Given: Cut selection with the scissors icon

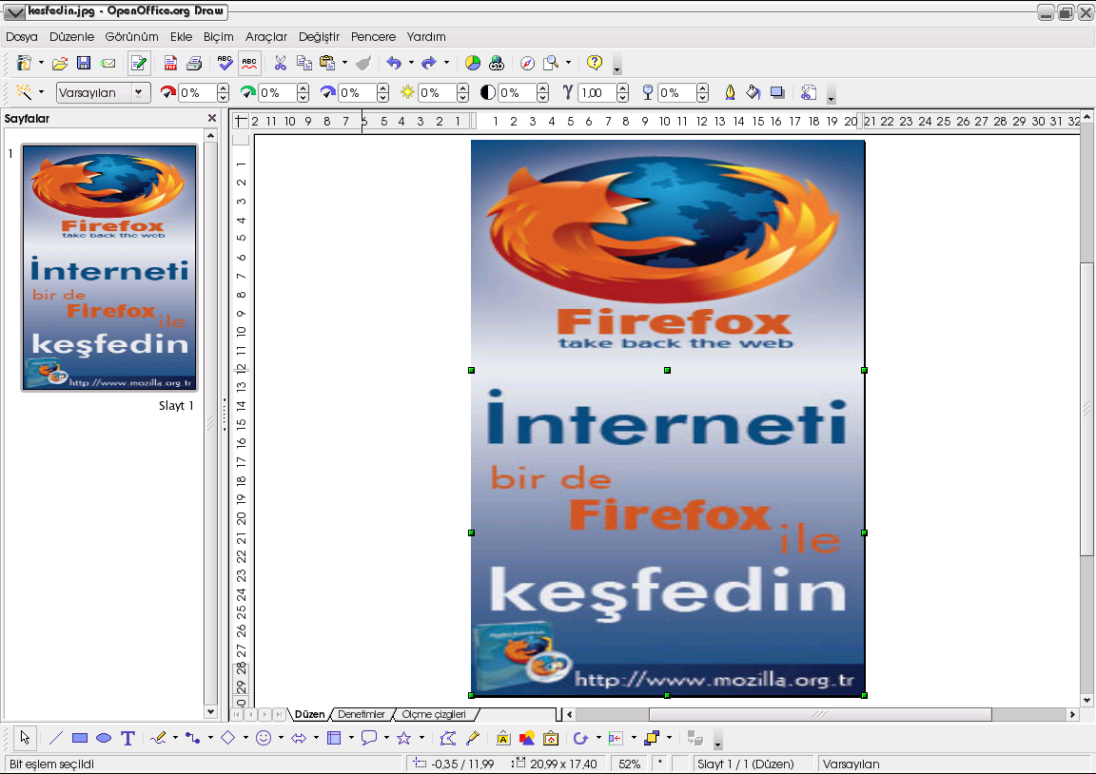Looking at the screenshot, I should 281,64.
